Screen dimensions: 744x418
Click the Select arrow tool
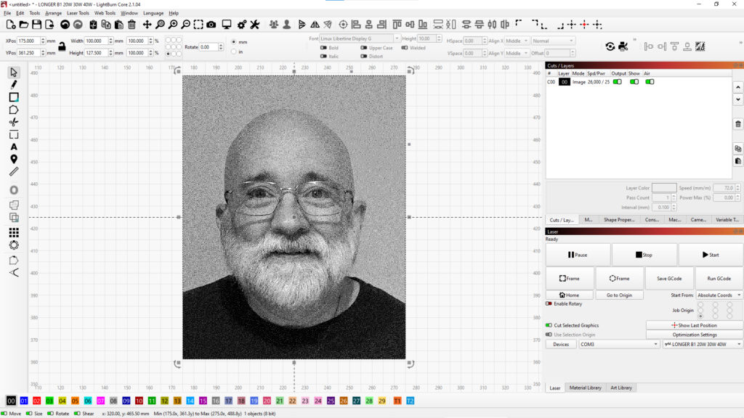point(14,72)
